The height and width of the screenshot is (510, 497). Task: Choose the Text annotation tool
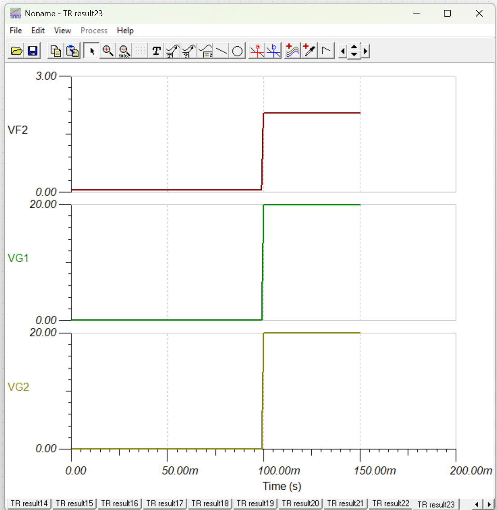click(157, 51)
